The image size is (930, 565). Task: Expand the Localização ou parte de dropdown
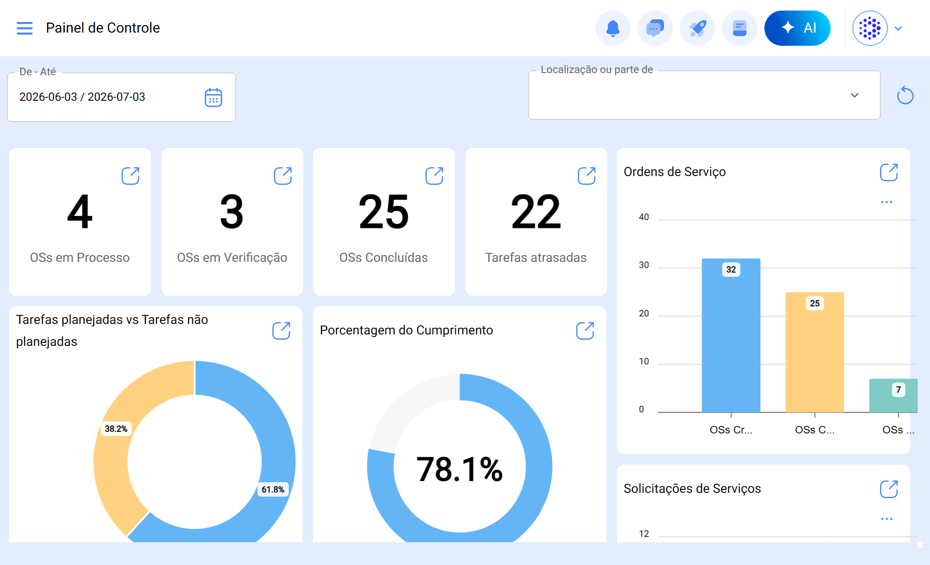coord(705,95)
